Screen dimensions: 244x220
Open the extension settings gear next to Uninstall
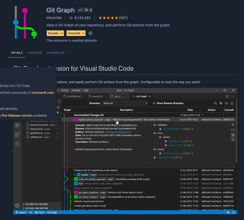(90, 33)
